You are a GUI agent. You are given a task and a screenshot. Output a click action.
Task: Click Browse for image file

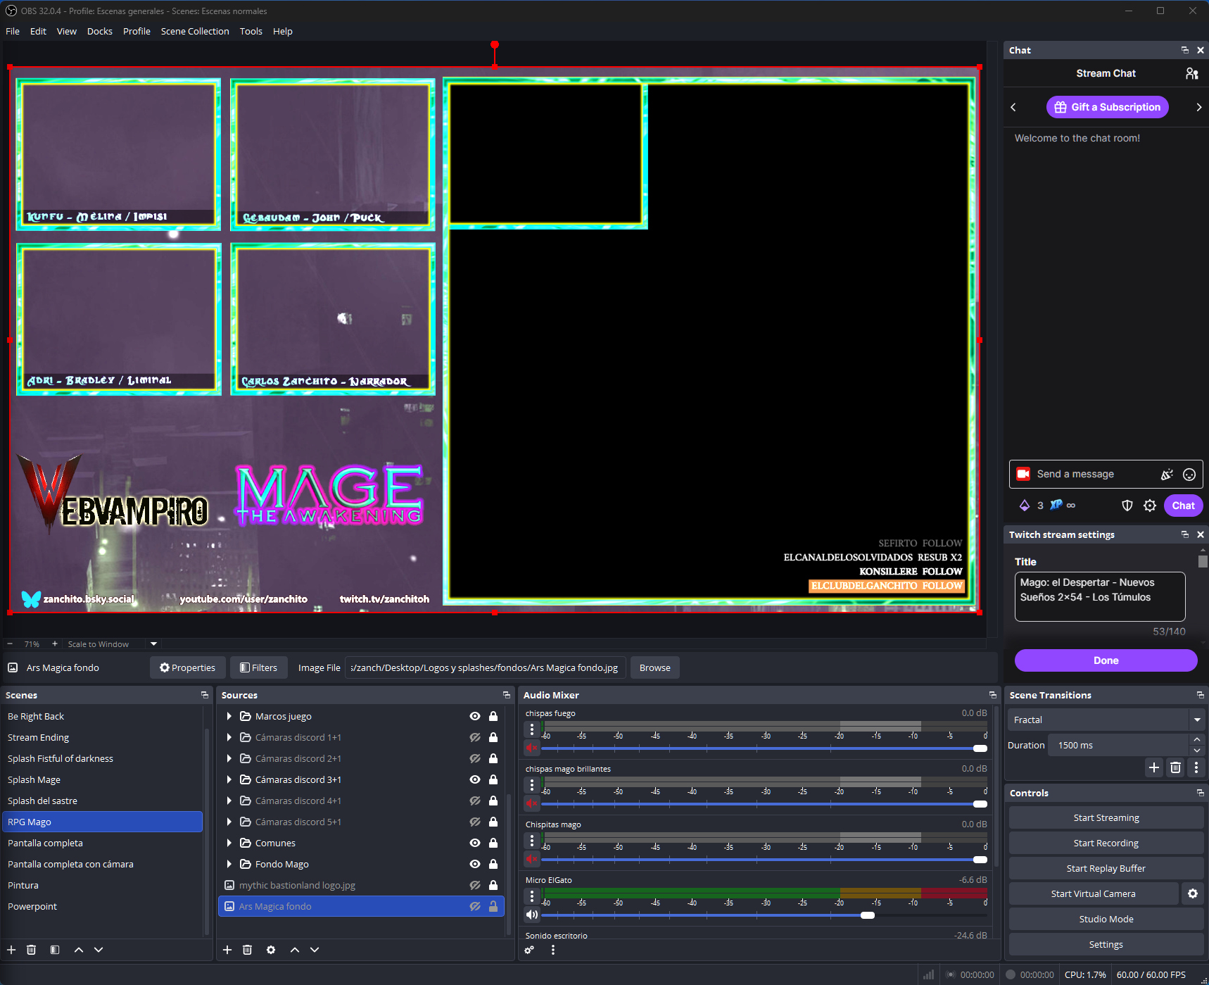pos(654,667)
